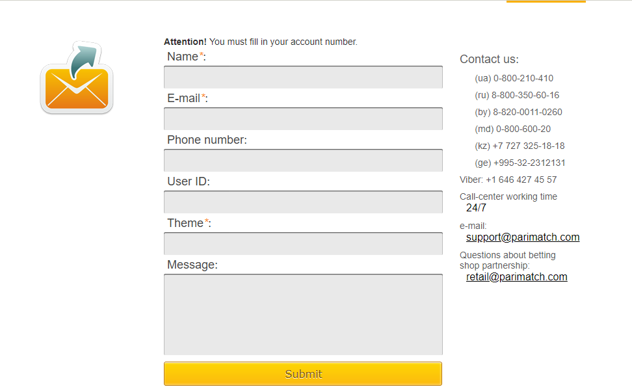
Task: Click the orange mail envelope icon
Action: (77, 78)
